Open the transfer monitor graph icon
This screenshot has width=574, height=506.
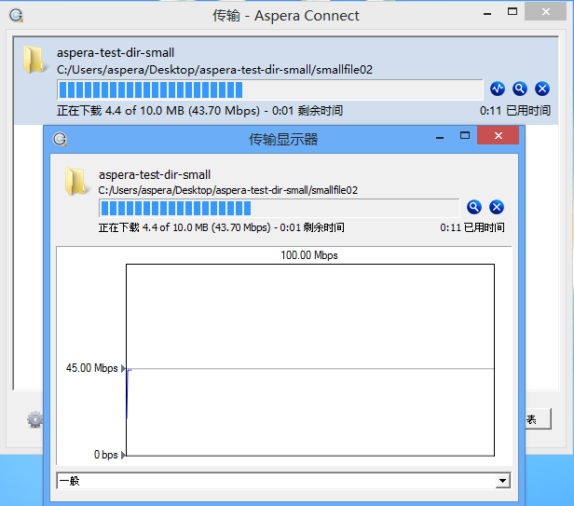tap(498, 89)
